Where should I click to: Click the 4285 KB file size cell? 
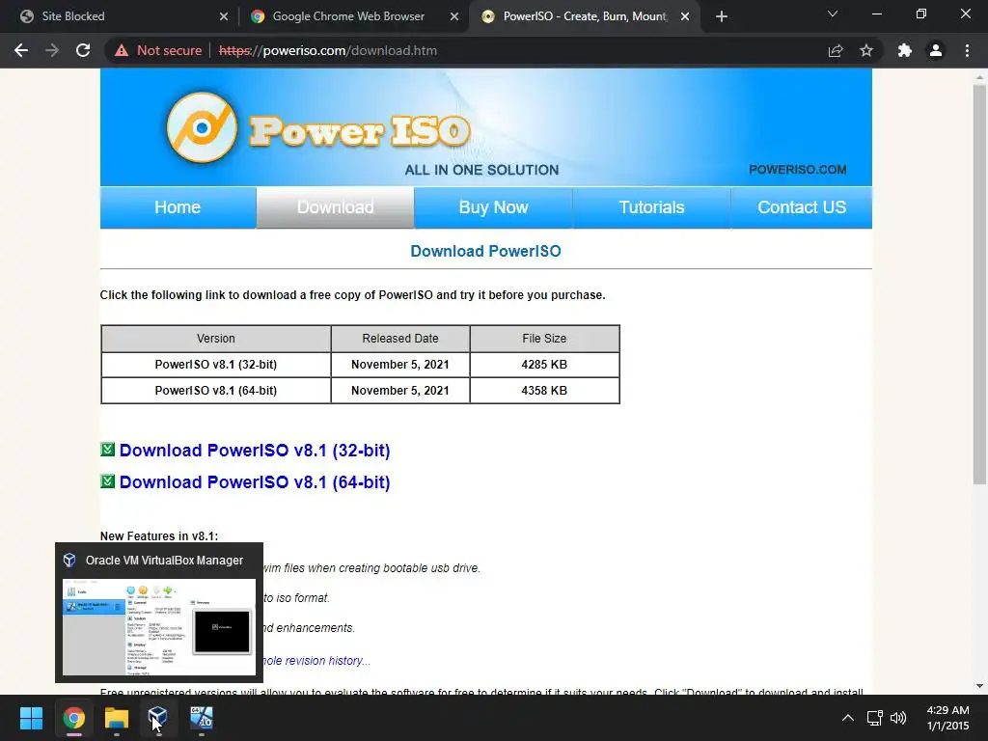point(544,364)
